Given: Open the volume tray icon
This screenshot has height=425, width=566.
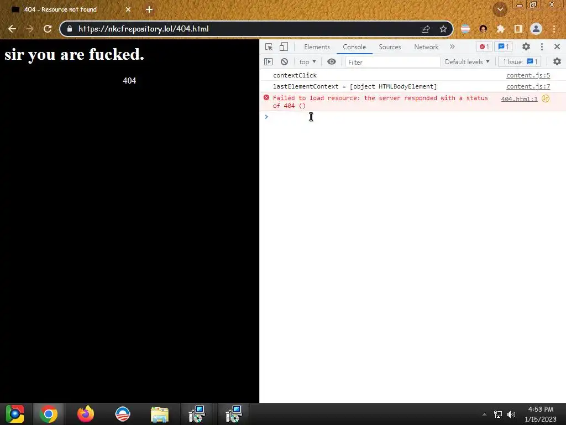Looking at the screenshot, I should coord(511,414).
